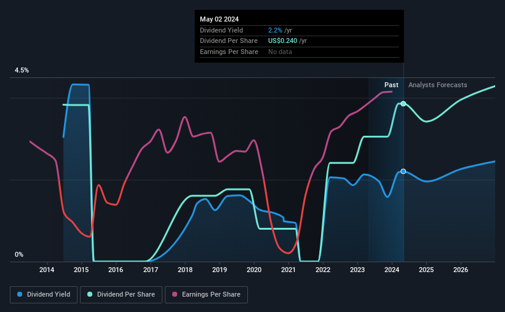This screenshot has height=312, width=505.
Task: Select the blue Dividend Yield data point
Action: tap(404, 171)
